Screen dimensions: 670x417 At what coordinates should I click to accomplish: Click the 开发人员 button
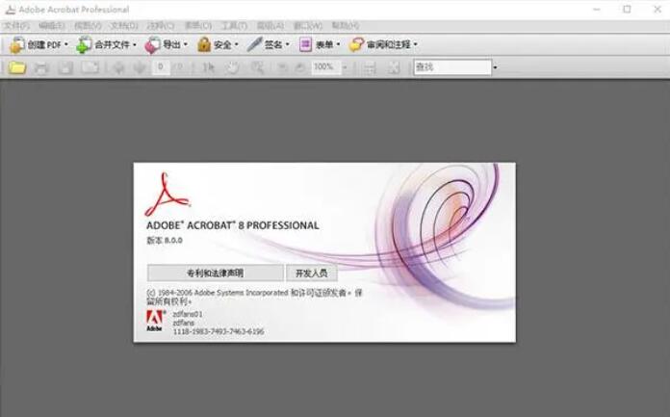pyautogui.click(x=312, y=273)
